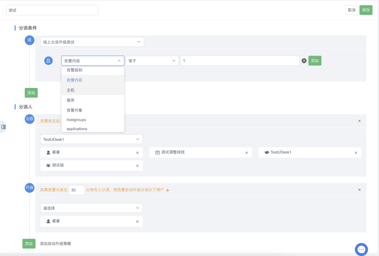Select 告警对象 from the list
The image size is (379, 256).
(93, 110)
